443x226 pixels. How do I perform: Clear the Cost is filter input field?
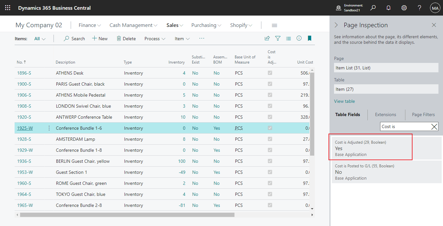434,126
